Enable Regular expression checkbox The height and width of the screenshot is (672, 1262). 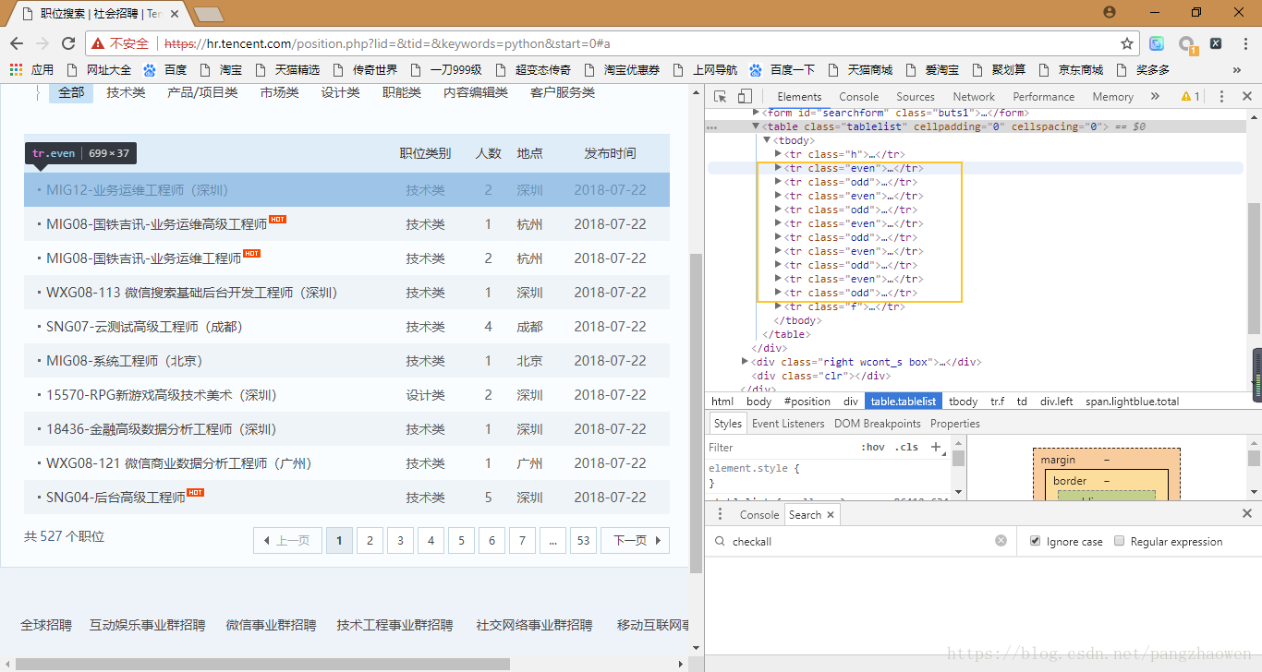click(1120, 541)
